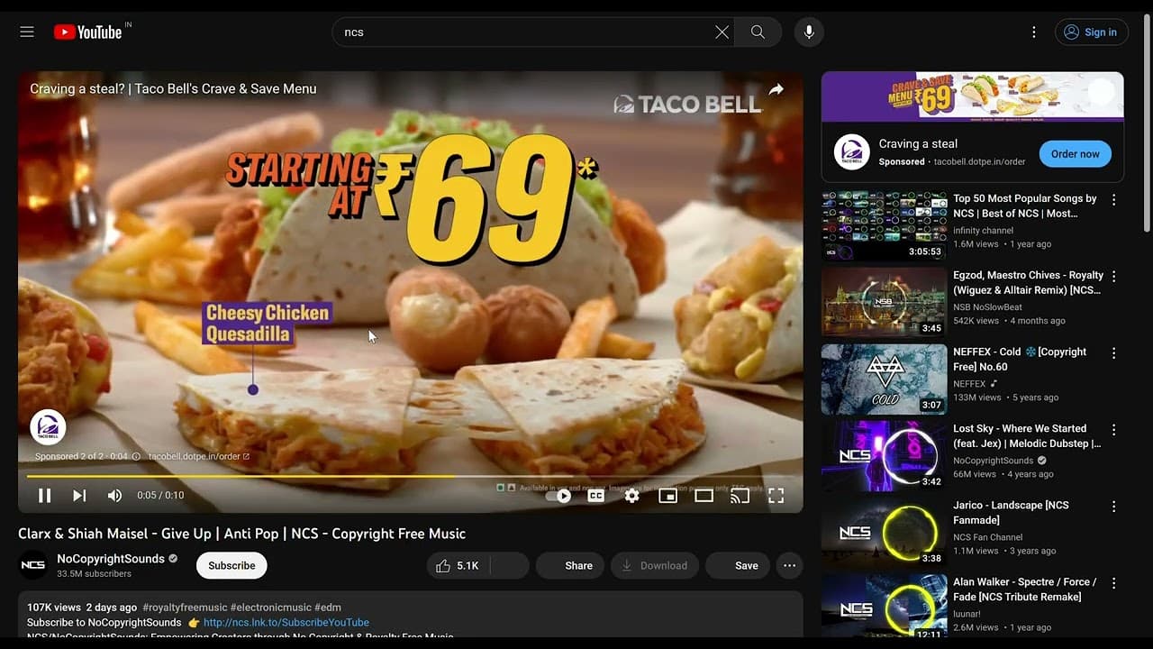The height and width of the screenshot is (649, 1153).
Task: Open Top 50 Most Popular Songs thumbnail
Action: click(884, 225)
